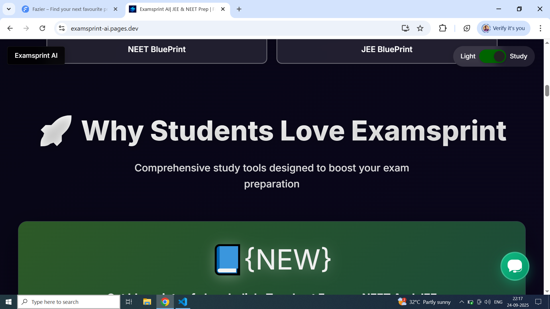
Task: Open Visual Studio Code from taskbar
Action: click(x=183, y=302)
